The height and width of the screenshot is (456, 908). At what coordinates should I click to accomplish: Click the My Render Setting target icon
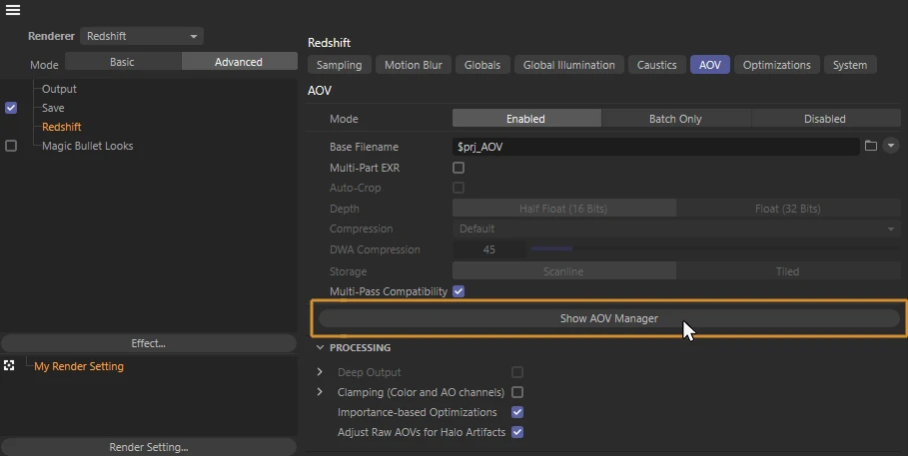pyautogui.click(x=10, y=366)
